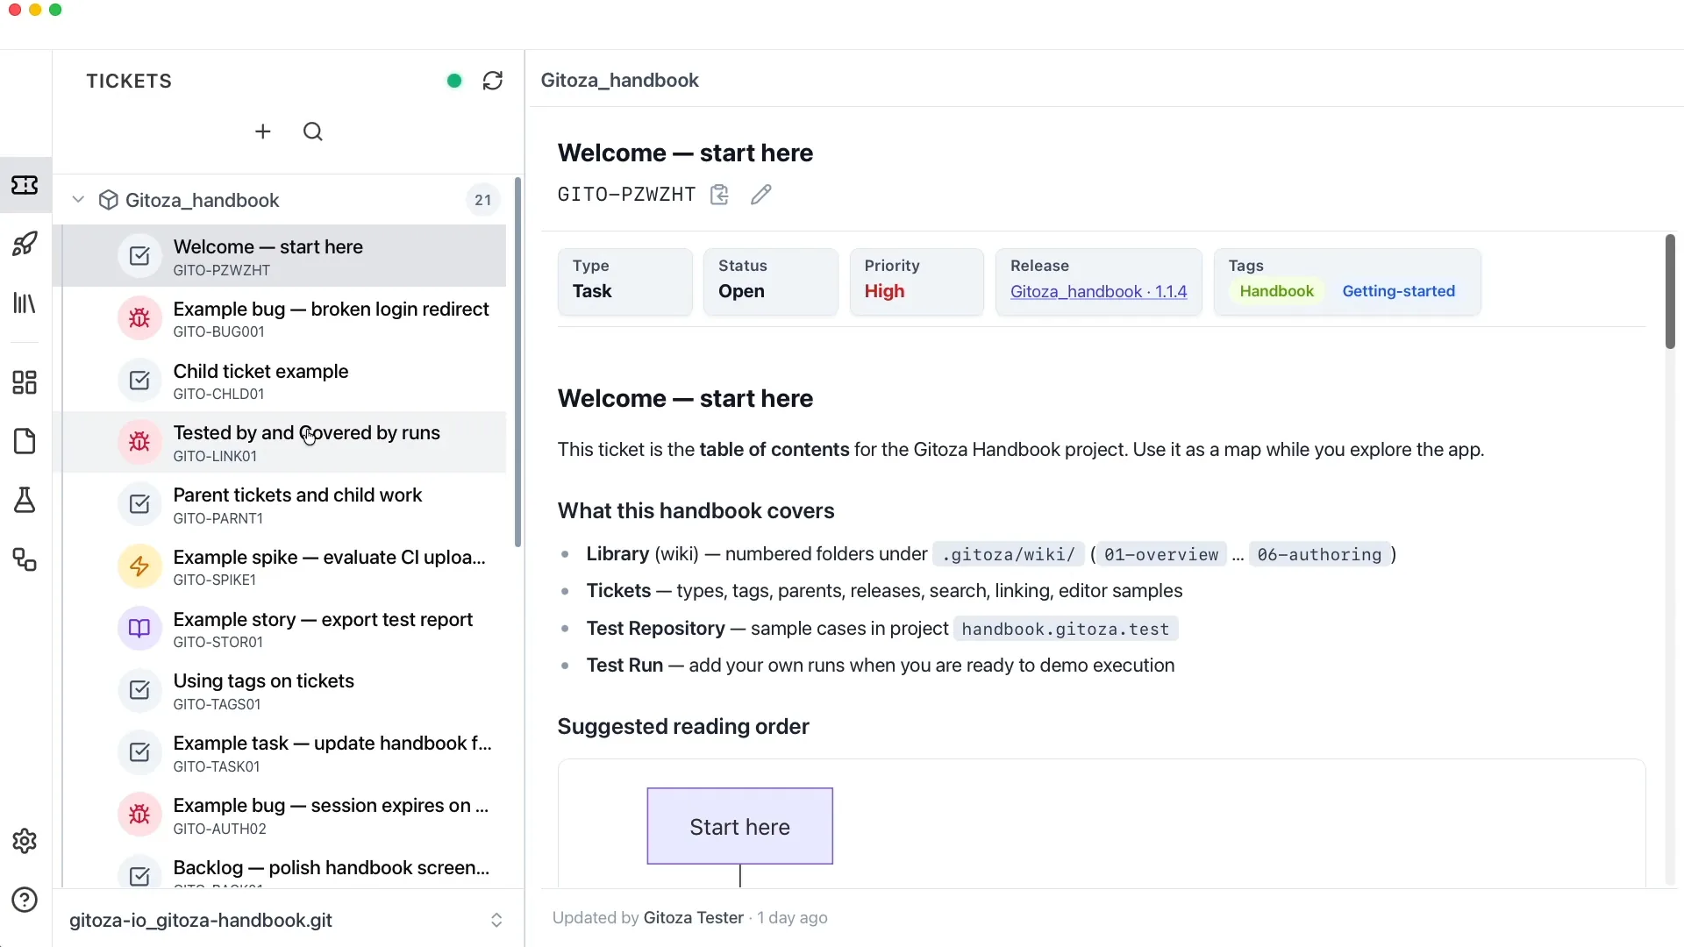The image size is (1684, 947).
Task: Open release link Gitoza_handbook · 1.1.4
Action: pyautogui.click(x=1098, y=291)
